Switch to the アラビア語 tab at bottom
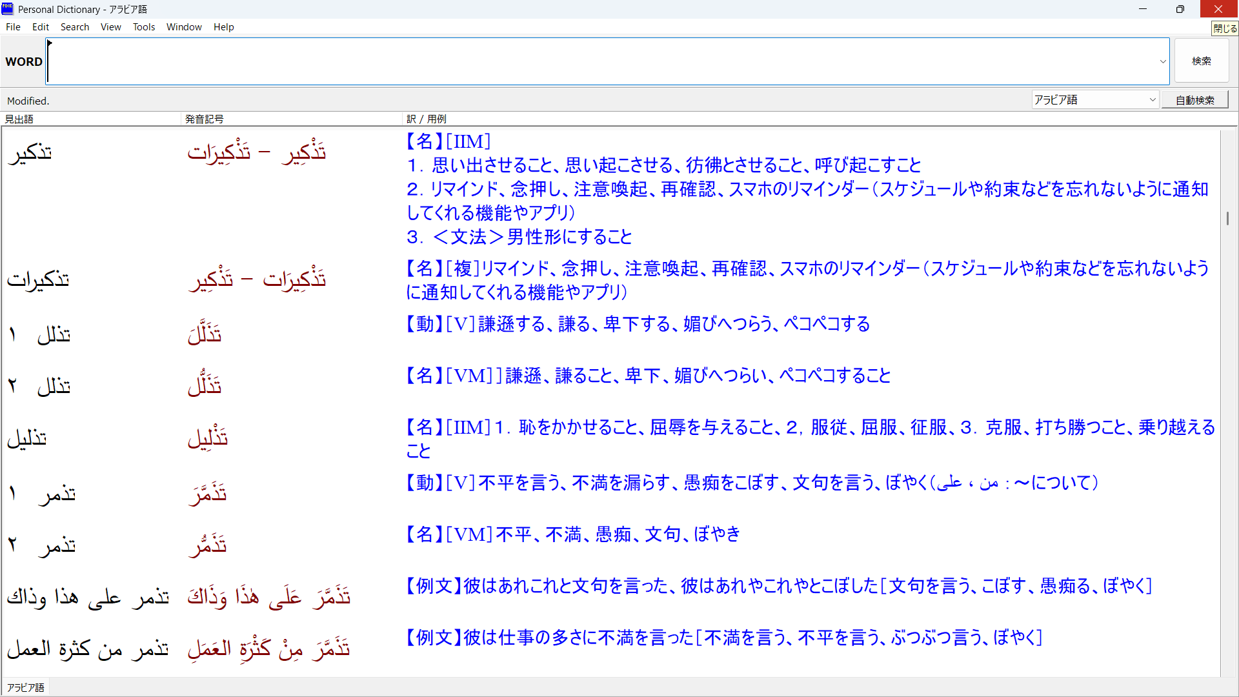1239x697 pixels. tap(25, 687)
